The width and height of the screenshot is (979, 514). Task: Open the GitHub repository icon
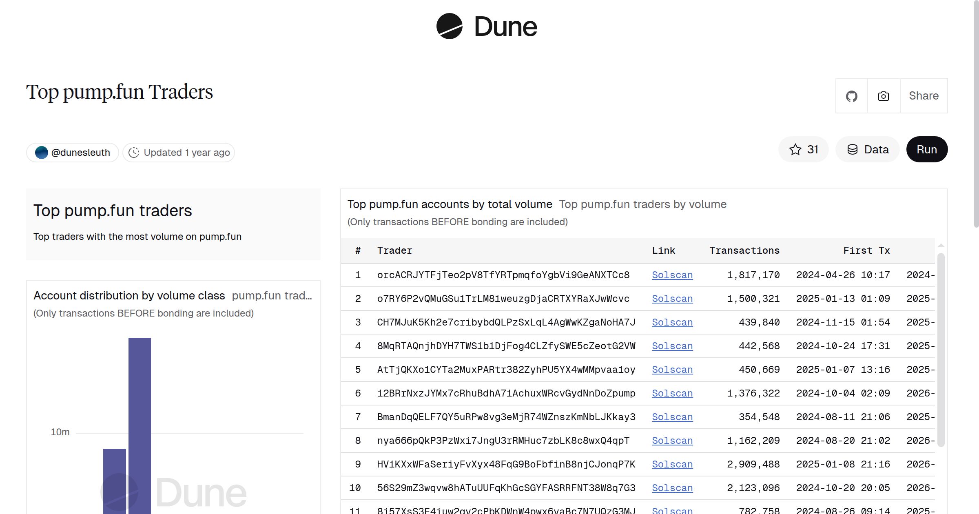point(852,96)
